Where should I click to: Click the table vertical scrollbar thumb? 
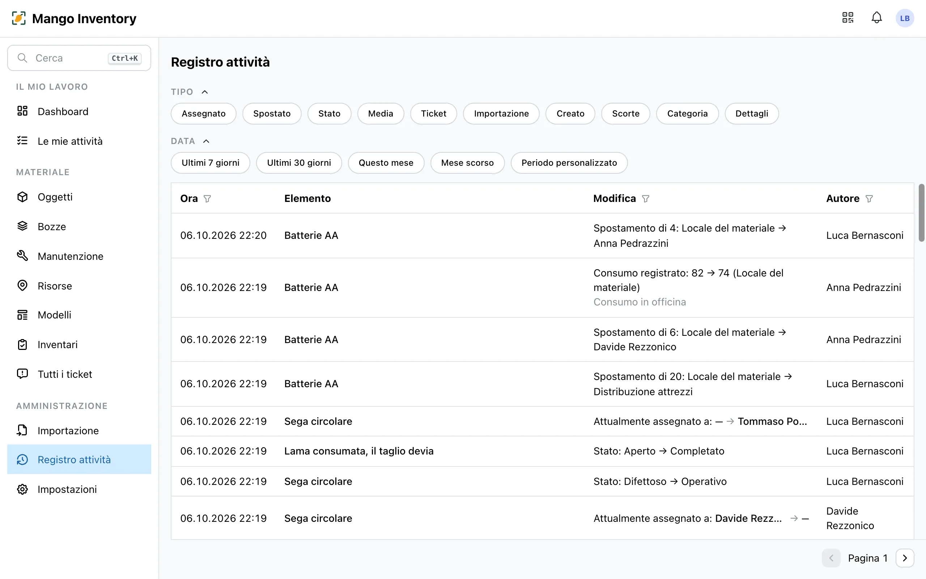point(921,213)
